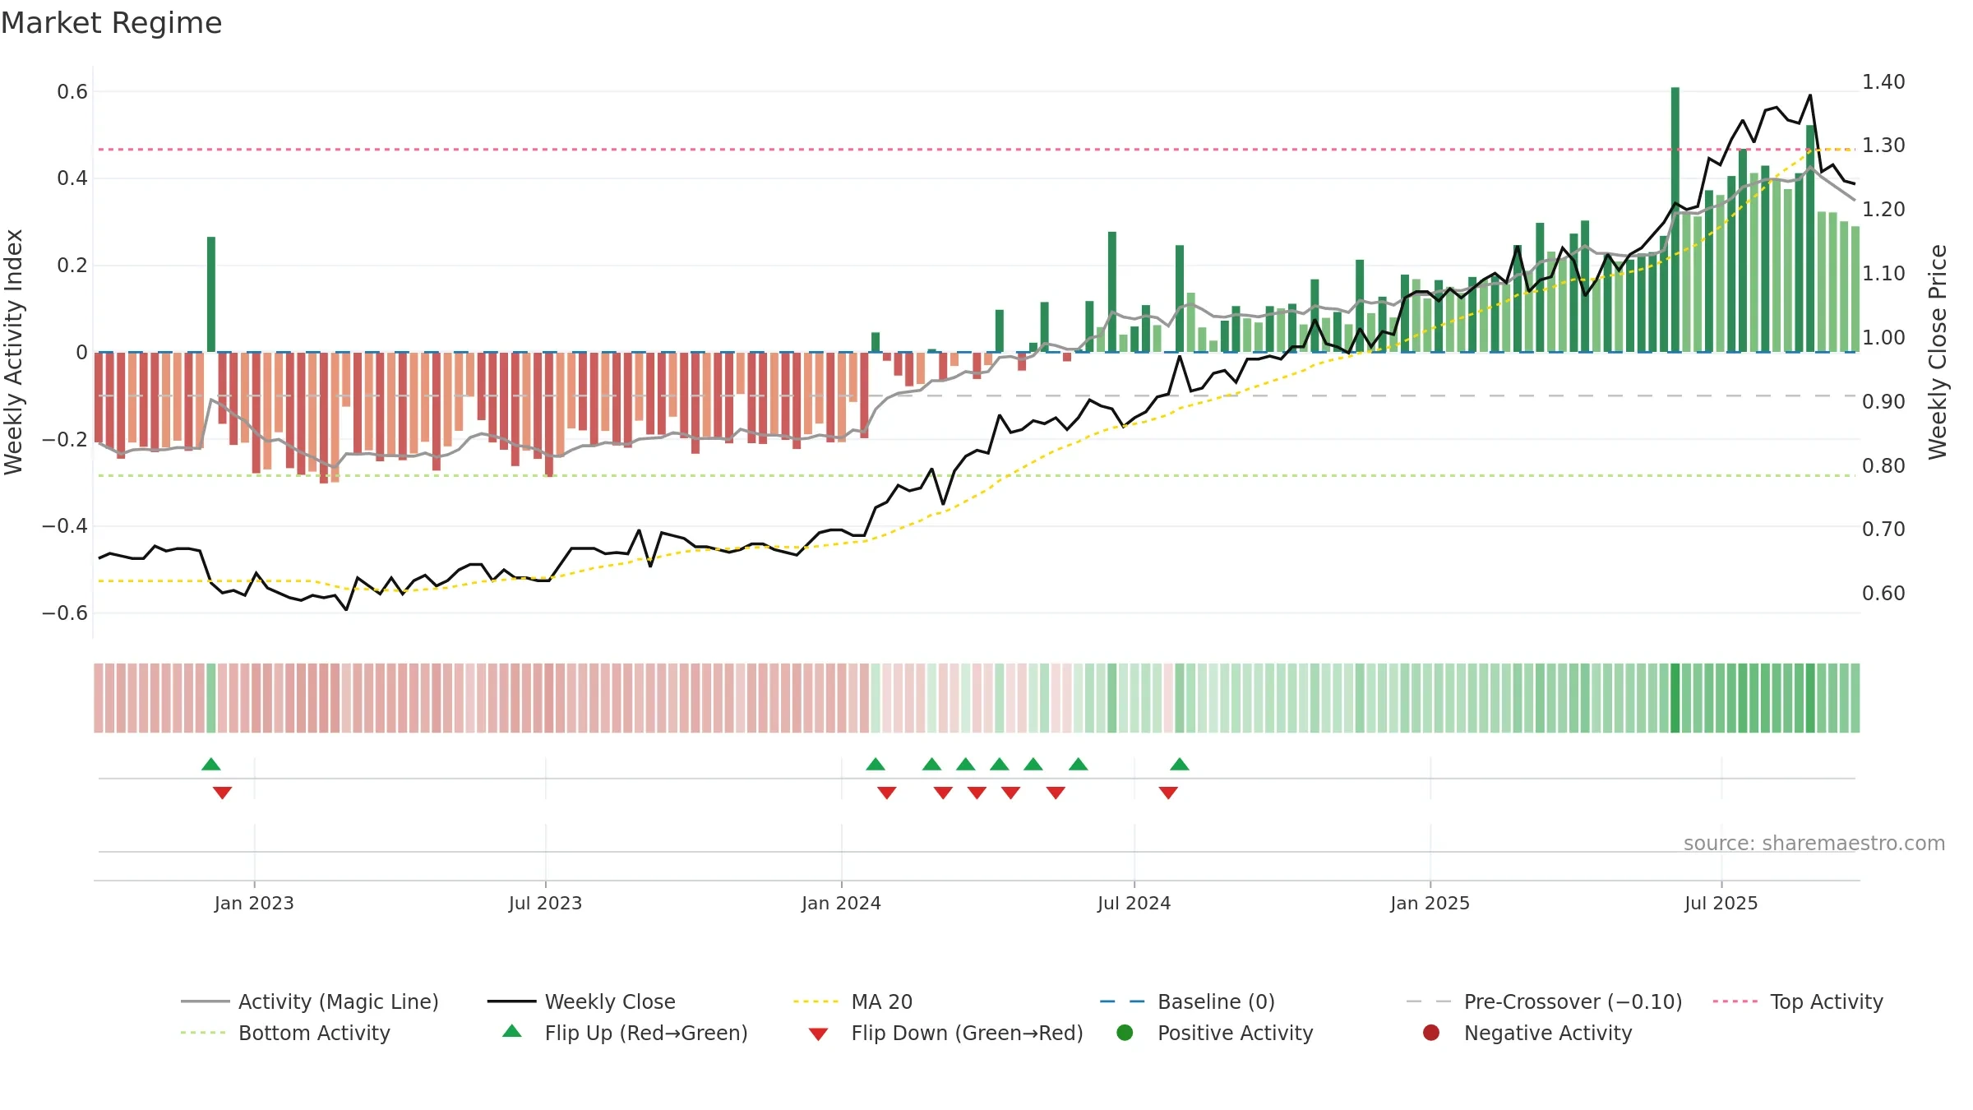Viewport: 1973px width, 1110px height.
Task: Click Weekly Activity Index axis title
Action: 13,352
